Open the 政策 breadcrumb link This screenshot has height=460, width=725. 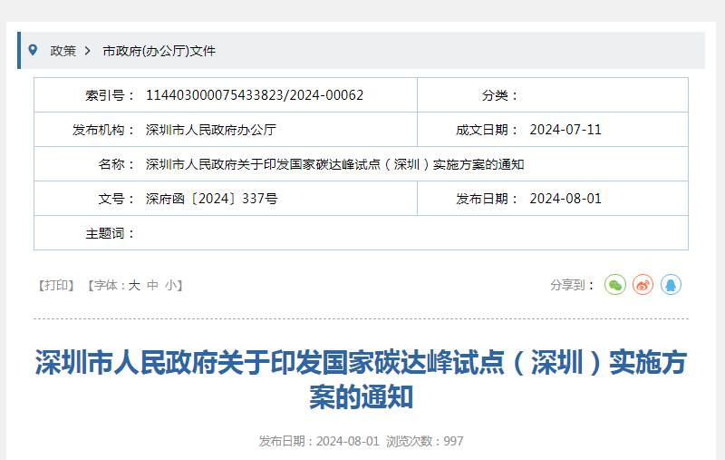63,51
